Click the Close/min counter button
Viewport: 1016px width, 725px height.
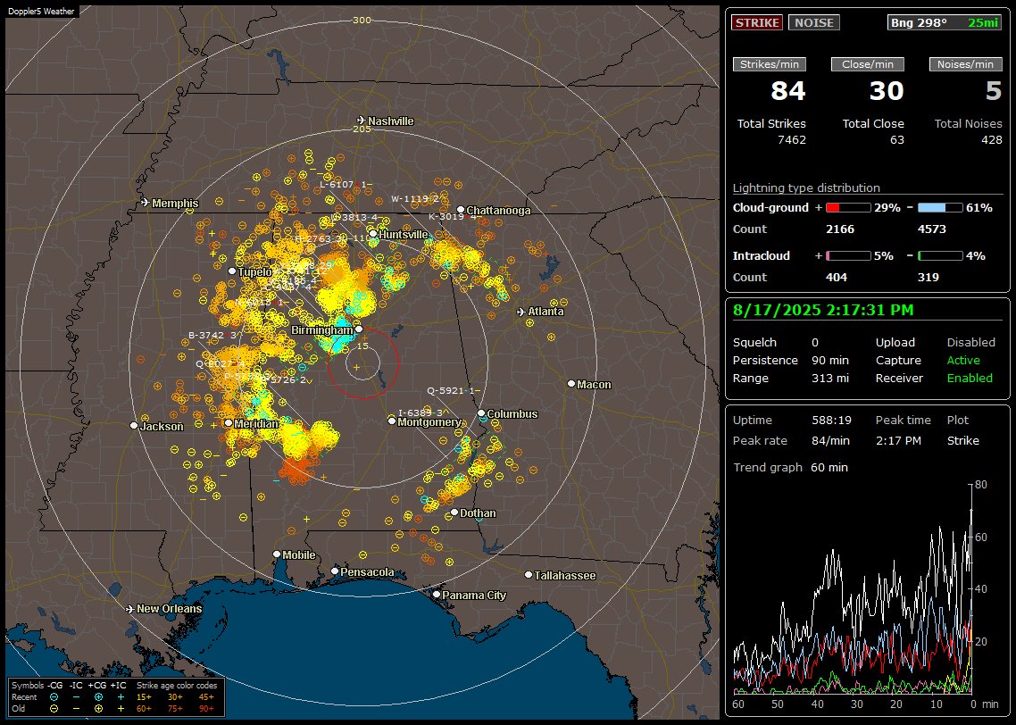868,64
